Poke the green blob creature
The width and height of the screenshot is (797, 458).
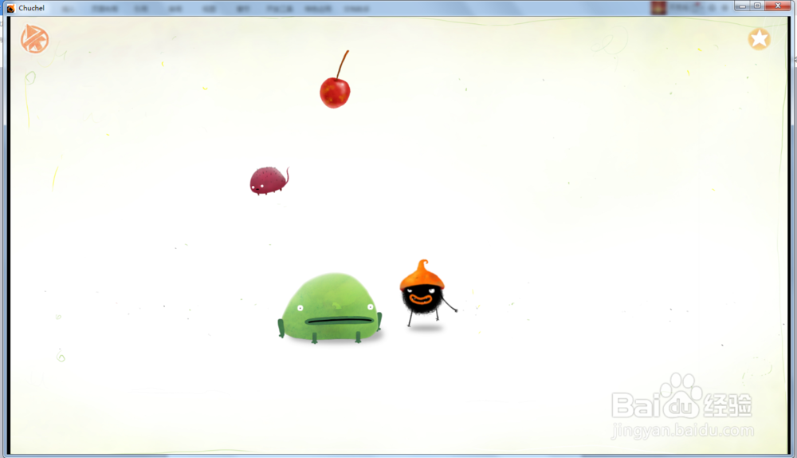click(331, 308)
